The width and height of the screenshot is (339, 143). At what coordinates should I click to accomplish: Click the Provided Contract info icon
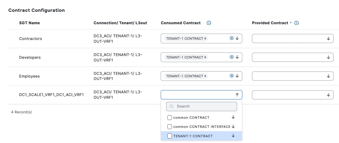[x=297, y=23]
